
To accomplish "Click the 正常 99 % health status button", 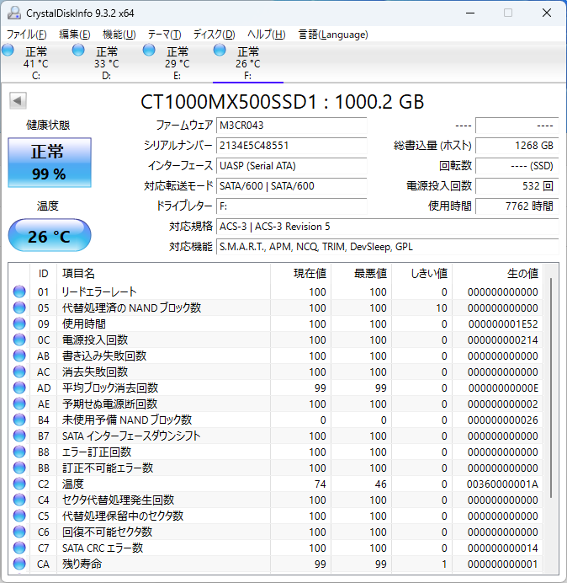I will pyautogui.click(x=50, y=163).
